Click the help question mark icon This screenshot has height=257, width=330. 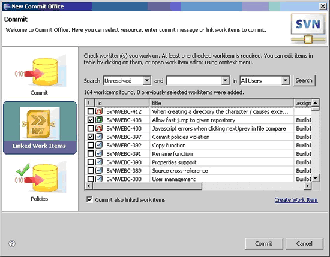click(x=12, y=244)
